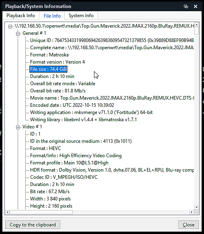Viewport: 204px width, 234px height.
Task: Select the 'General # 1' label
Action: (34, 33)
